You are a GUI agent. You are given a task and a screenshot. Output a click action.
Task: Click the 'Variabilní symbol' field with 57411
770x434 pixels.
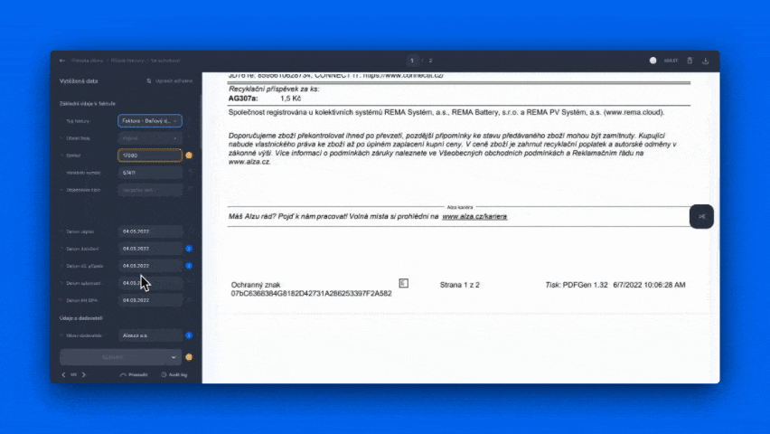click(150, 173)
